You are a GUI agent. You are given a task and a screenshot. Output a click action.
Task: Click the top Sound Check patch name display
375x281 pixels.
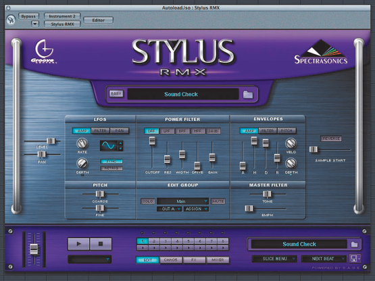(183, 94)
